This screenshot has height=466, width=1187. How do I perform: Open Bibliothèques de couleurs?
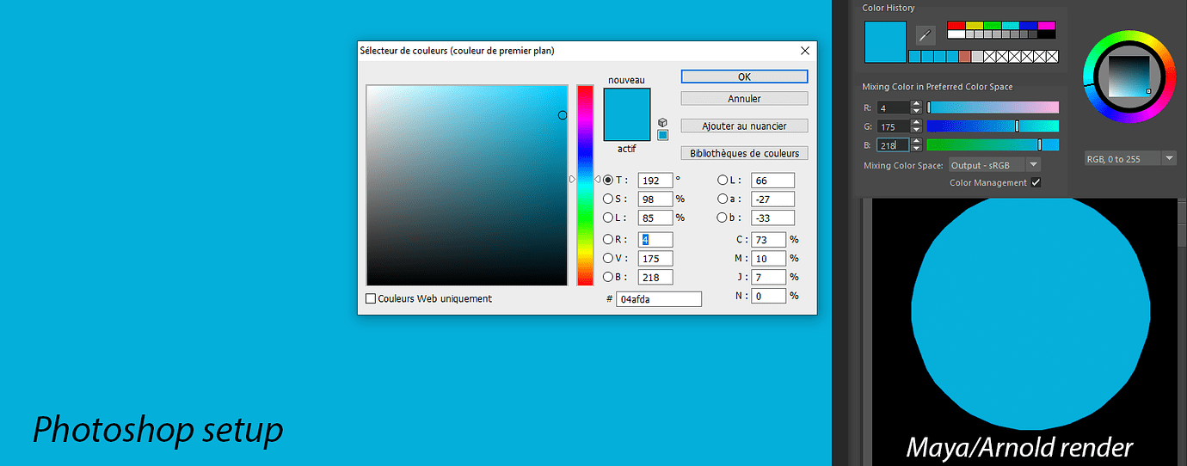[744, 154]
